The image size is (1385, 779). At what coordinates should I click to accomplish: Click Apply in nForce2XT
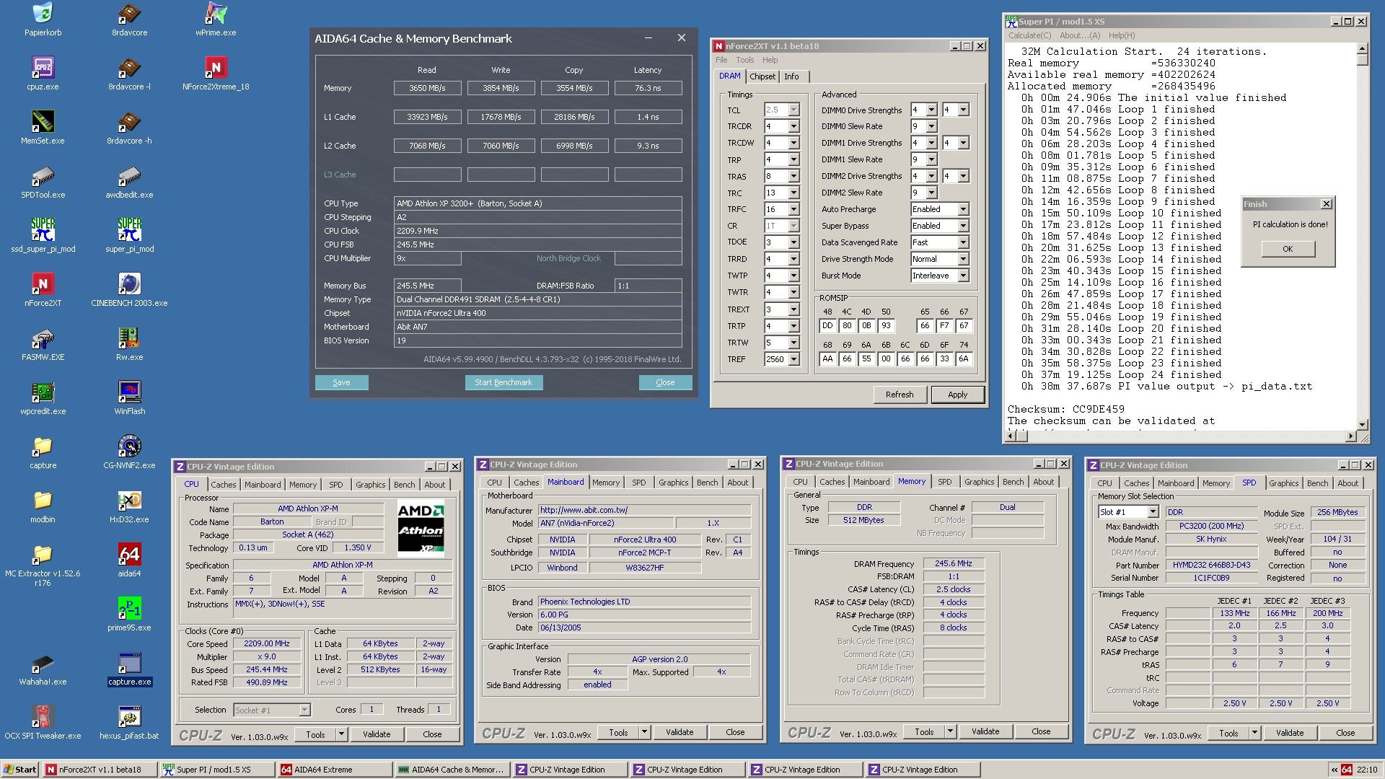pos(957,395)
